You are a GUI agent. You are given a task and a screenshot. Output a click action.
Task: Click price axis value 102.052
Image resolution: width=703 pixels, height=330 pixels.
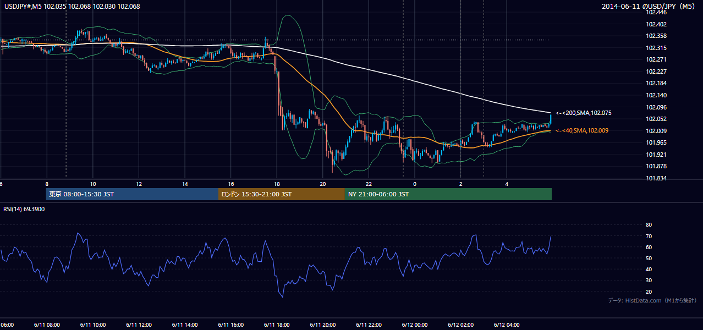pos(656,119)
